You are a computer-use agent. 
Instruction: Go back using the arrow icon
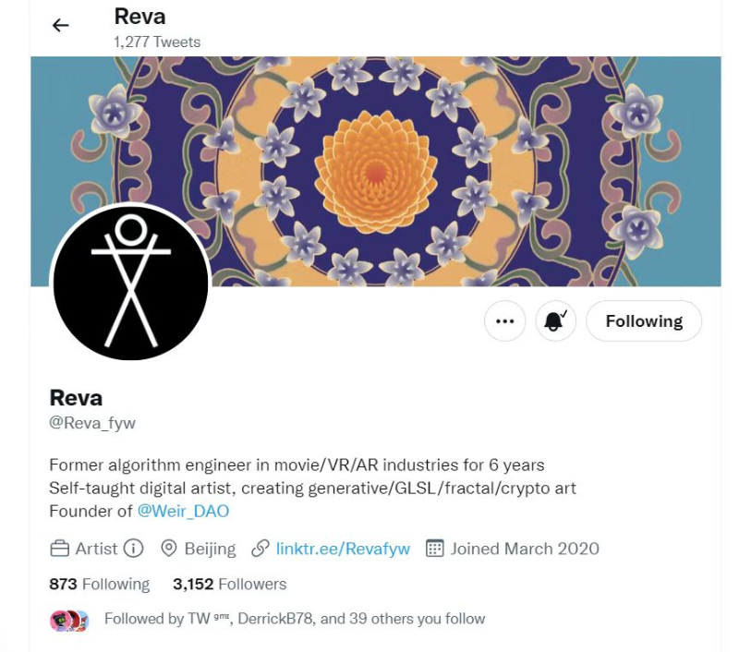60,25
